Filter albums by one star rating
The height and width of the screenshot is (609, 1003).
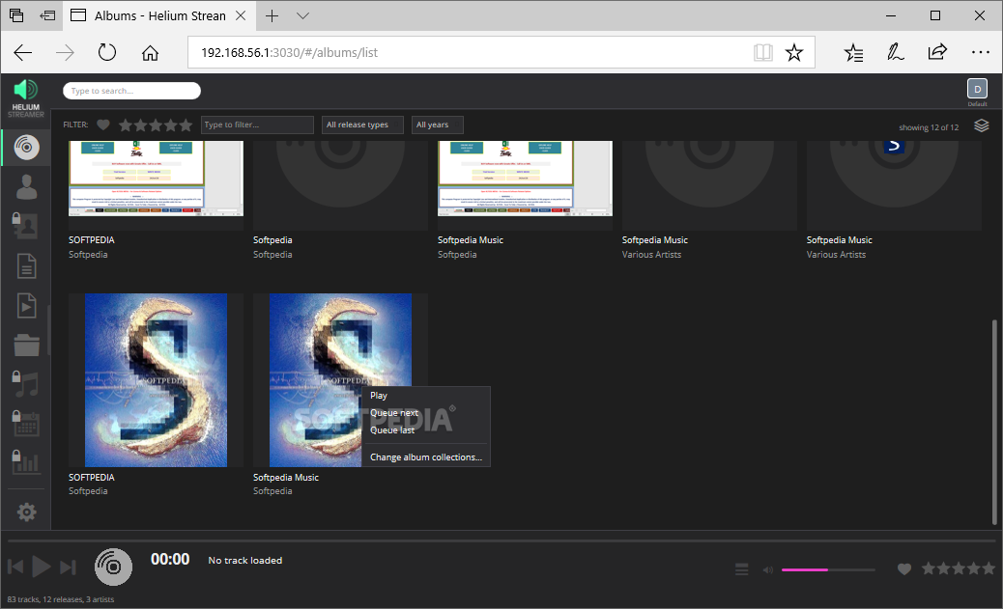(126, 125)
